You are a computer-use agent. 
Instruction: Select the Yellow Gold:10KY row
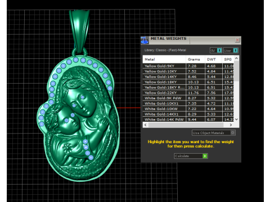coord(188,71)
